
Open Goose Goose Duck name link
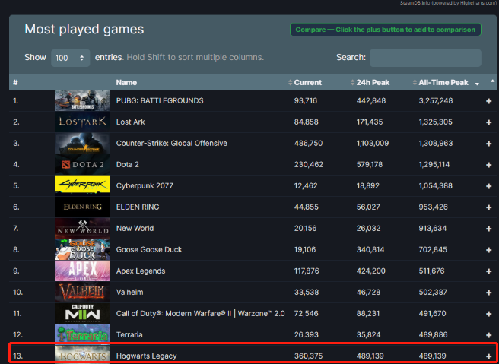point(149,249)
